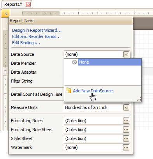Click the Measure Units label

24,107
